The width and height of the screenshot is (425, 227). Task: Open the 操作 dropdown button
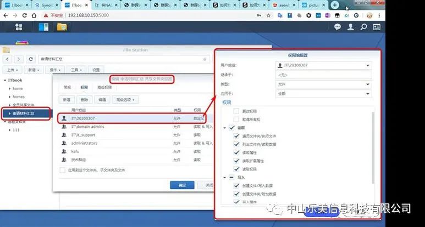click(55, 70)
